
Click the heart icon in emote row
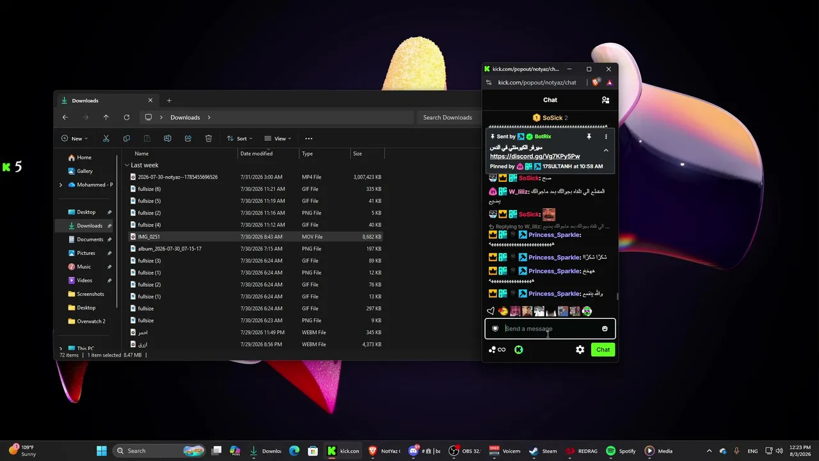point(491,311)
